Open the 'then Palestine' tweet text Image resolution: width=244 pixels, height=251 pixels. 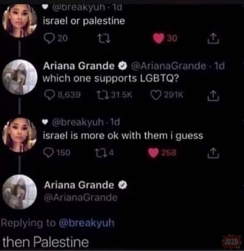[x=46, y=242]
